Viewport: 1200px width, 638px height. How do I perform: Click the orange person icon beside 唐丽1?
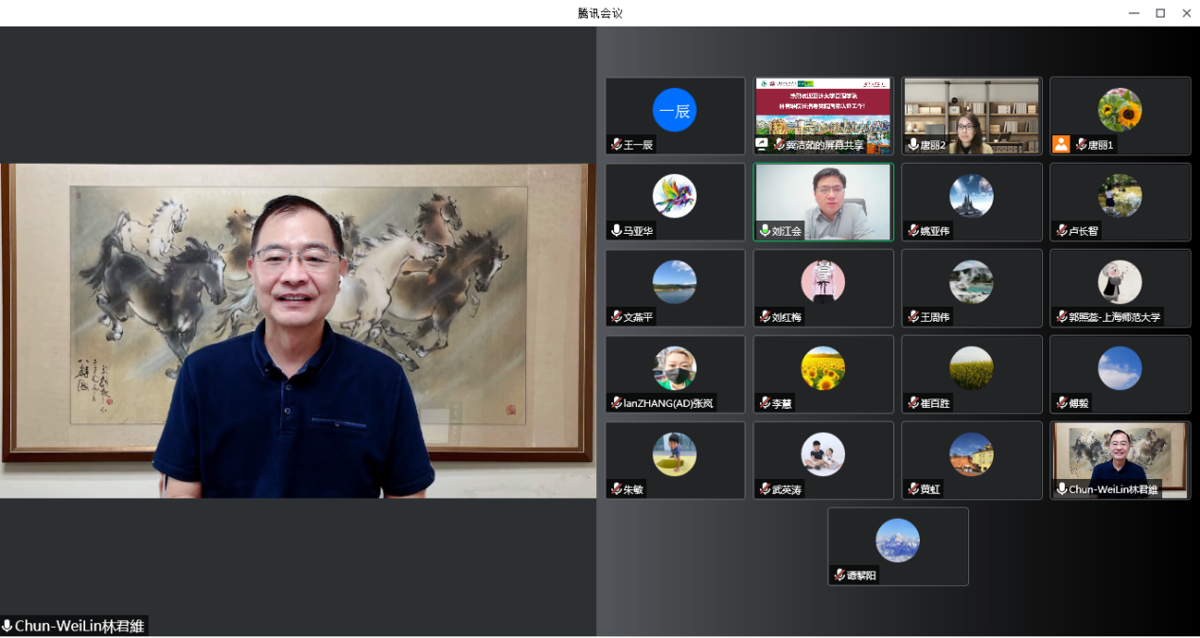[x=1061, y=145]
